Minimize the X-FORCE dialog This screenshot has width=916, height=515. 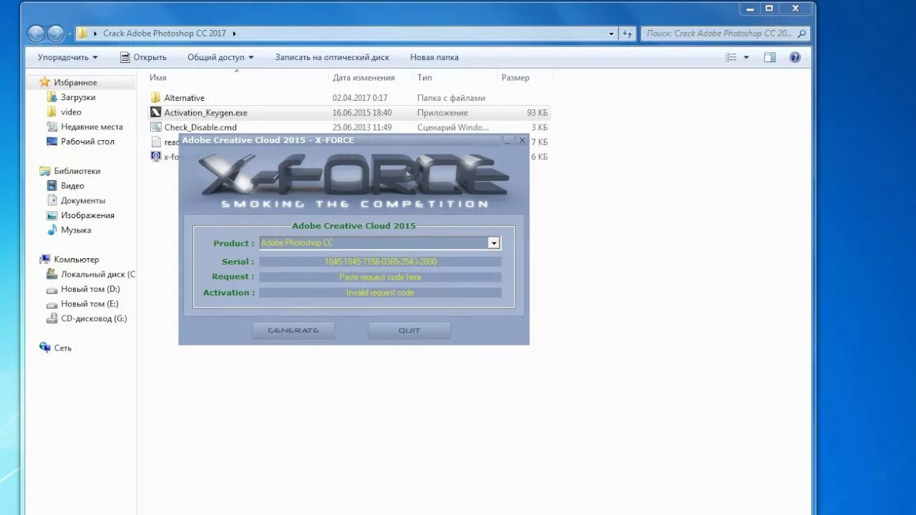pos(508,140)
